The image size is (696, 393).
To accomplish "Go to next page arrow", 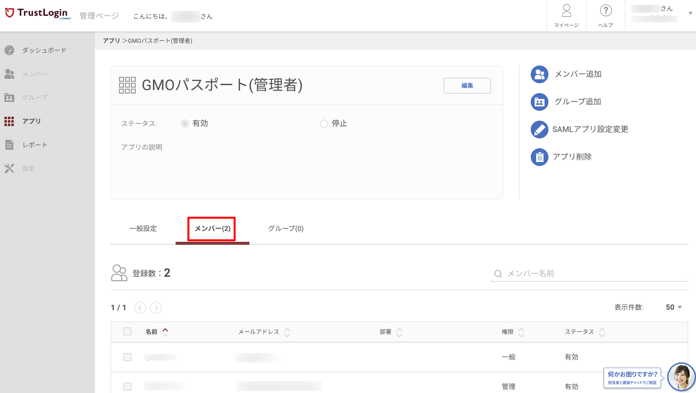I will pyautogui.click(x=156, y=308).
